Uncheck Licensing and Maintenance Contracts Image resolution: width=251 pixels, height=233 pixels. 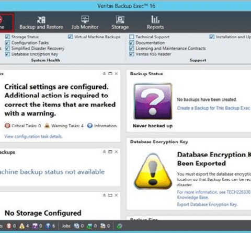(x=132, y=48)
